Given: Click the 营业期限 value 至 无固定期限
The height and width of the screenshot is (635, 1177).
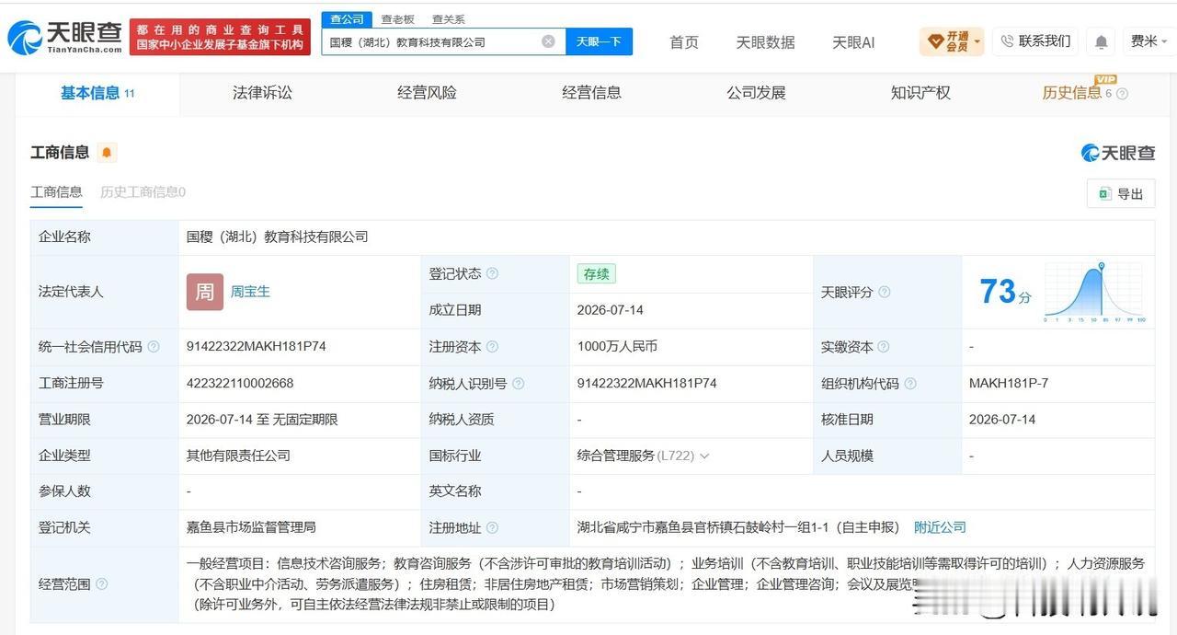Looking at the screenshot, I should [261, 420].
